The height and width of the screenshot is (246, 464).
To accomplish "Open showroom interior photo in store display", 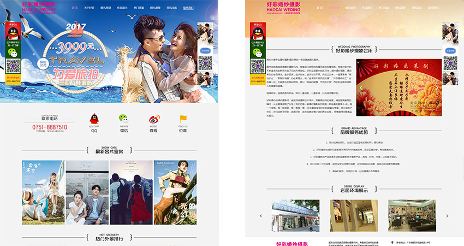I will 412,215.
